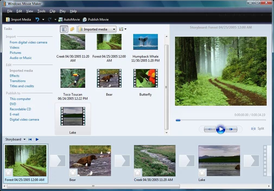Click the Previous Frame button
This screenshot has width=274, height=191.
[x=210, y=129]
